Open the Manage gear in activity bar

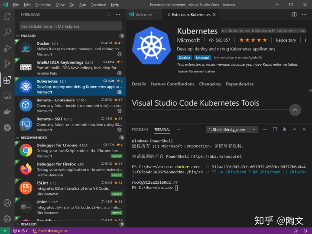pos(7,219)
